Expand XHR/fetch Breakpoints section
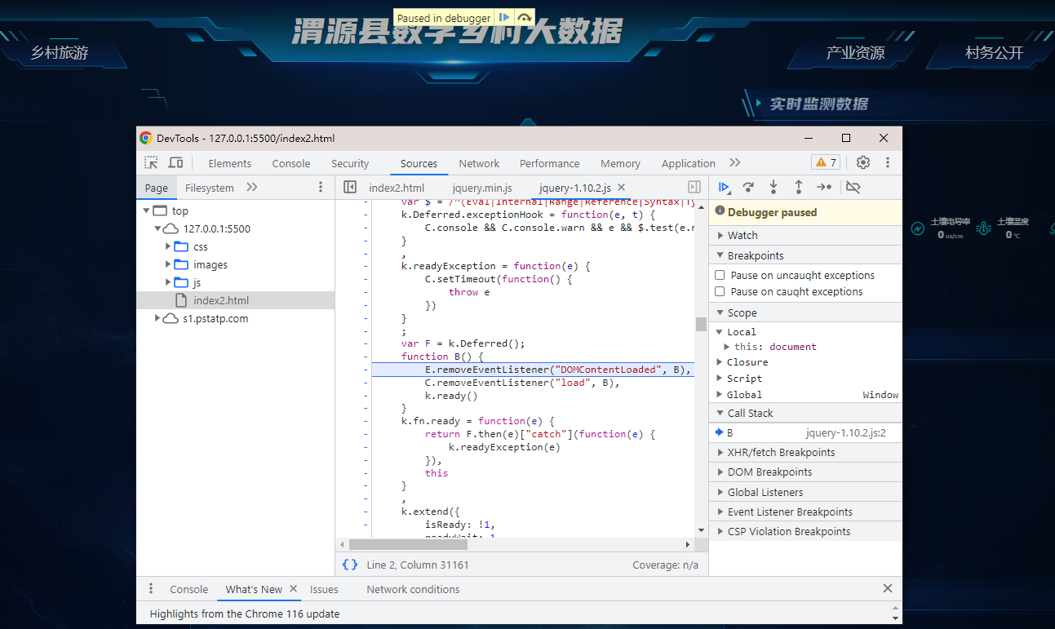The height and width of the screenshot is (629, 1055). pos(781,452)
